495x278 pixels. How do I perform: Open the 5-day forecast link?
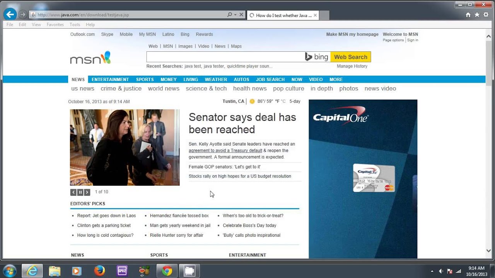tap(295, 102)
